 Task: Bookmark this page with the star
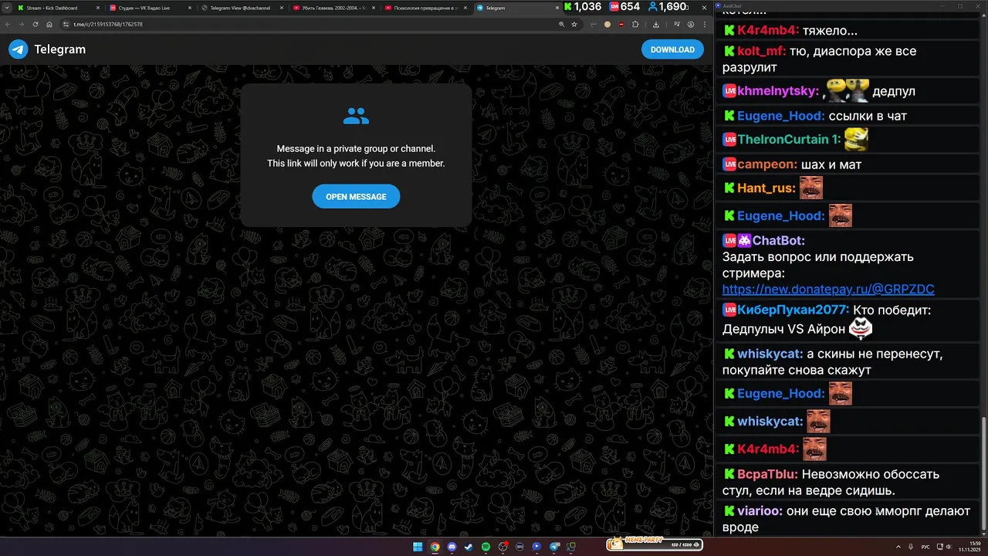pos(574,24)
